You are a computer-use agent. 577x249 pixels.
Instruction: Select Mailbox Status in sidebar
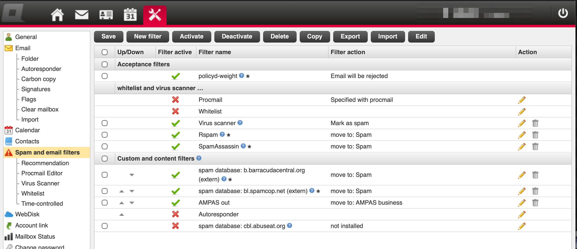[35, 237]
